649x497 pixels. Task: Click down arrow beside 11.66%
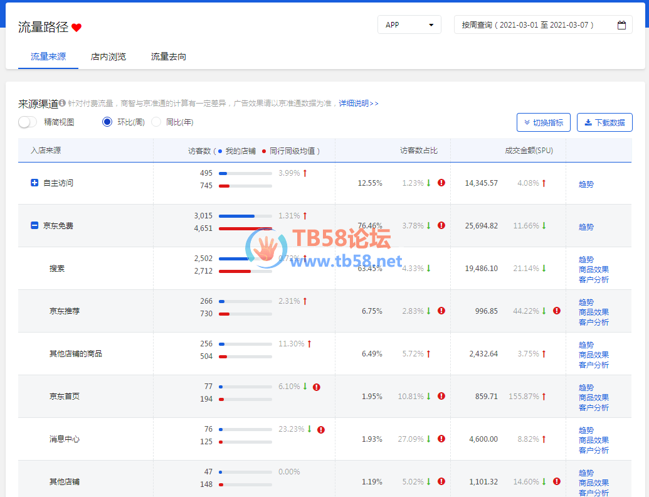pyautogui.click(x=544, y=226)
